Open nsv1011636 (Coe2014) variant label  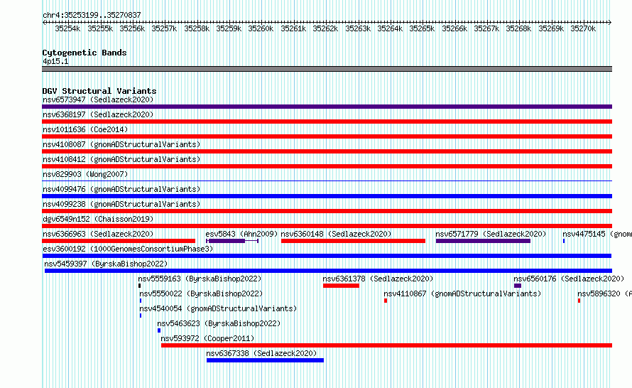[x=85, y=129]
